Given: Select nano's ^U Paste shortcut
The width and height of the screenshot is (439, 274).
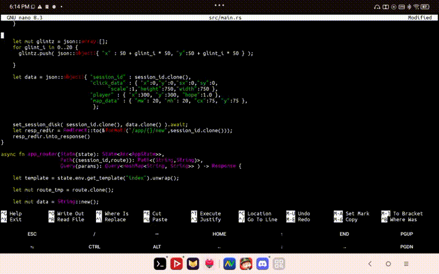Looking at the screenshot, I should (x=155, y=219).
